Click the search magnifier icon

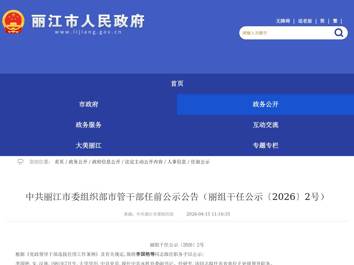pyautogui.click(x=339, y=33)
